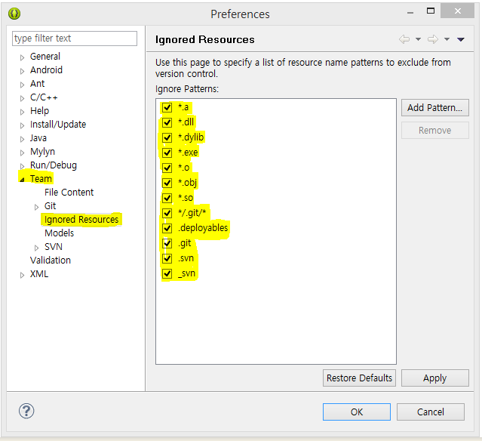The height and width of the screenshot is (441, 482).
Task: Minimize the Preferences window
Action: [410, 13]
